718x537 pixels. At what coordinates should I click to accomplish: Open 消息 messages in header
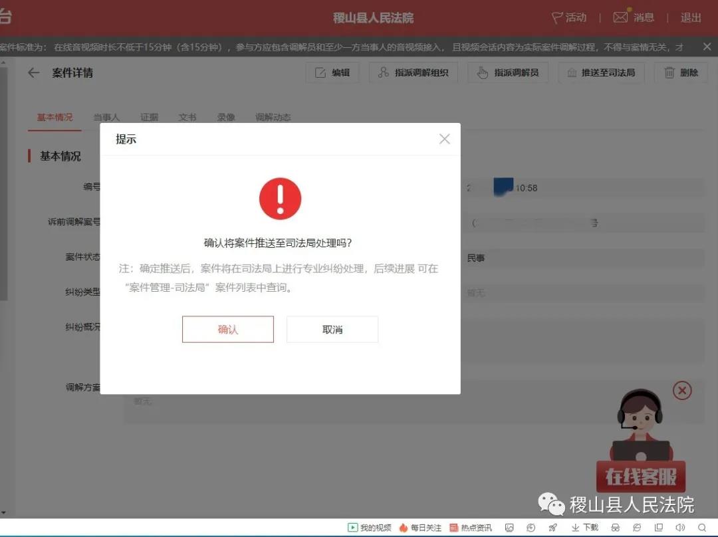pyautogui.click(x=634, y=18)
